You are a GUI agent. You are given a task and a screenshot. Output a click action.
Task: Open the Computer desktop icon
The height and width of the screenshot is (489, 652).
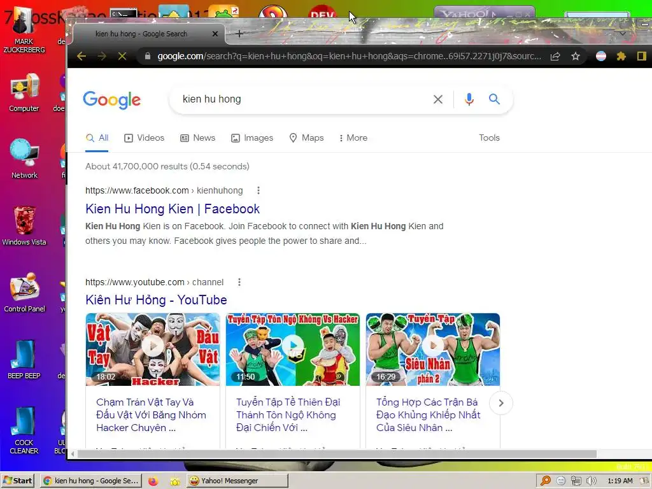coord(24,92)
